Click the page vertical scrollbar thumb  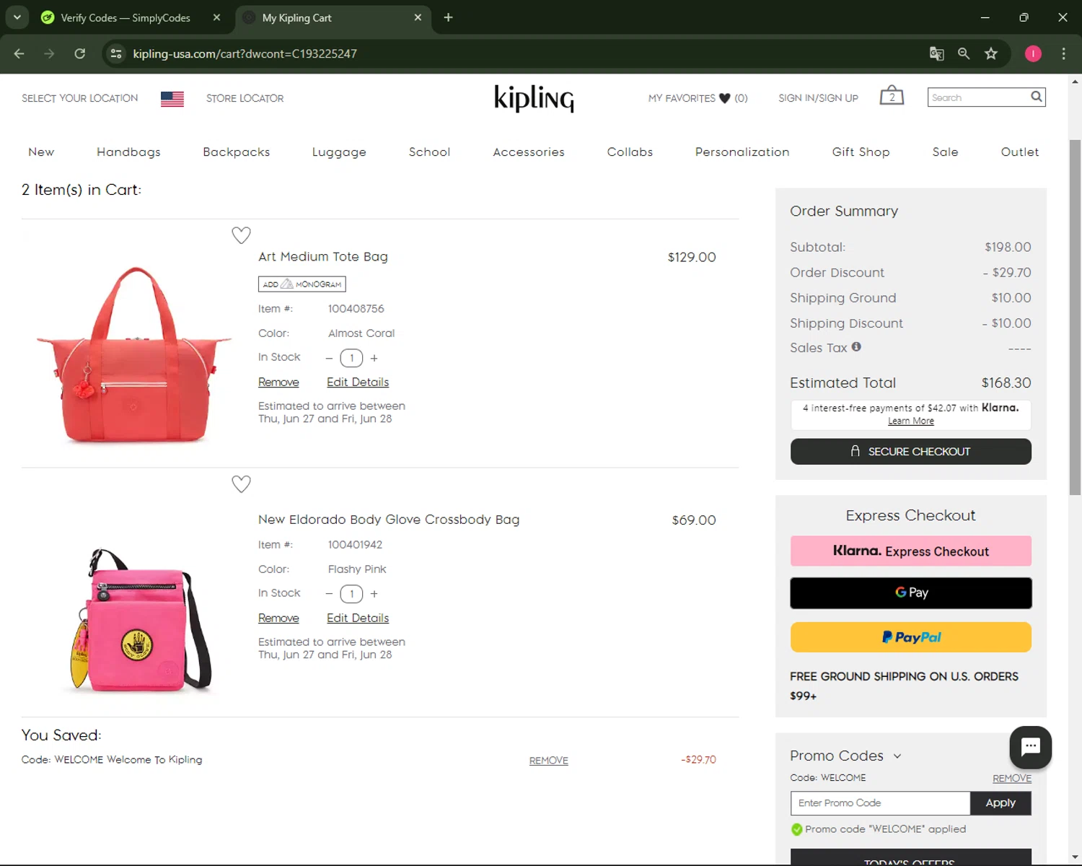1075,318
